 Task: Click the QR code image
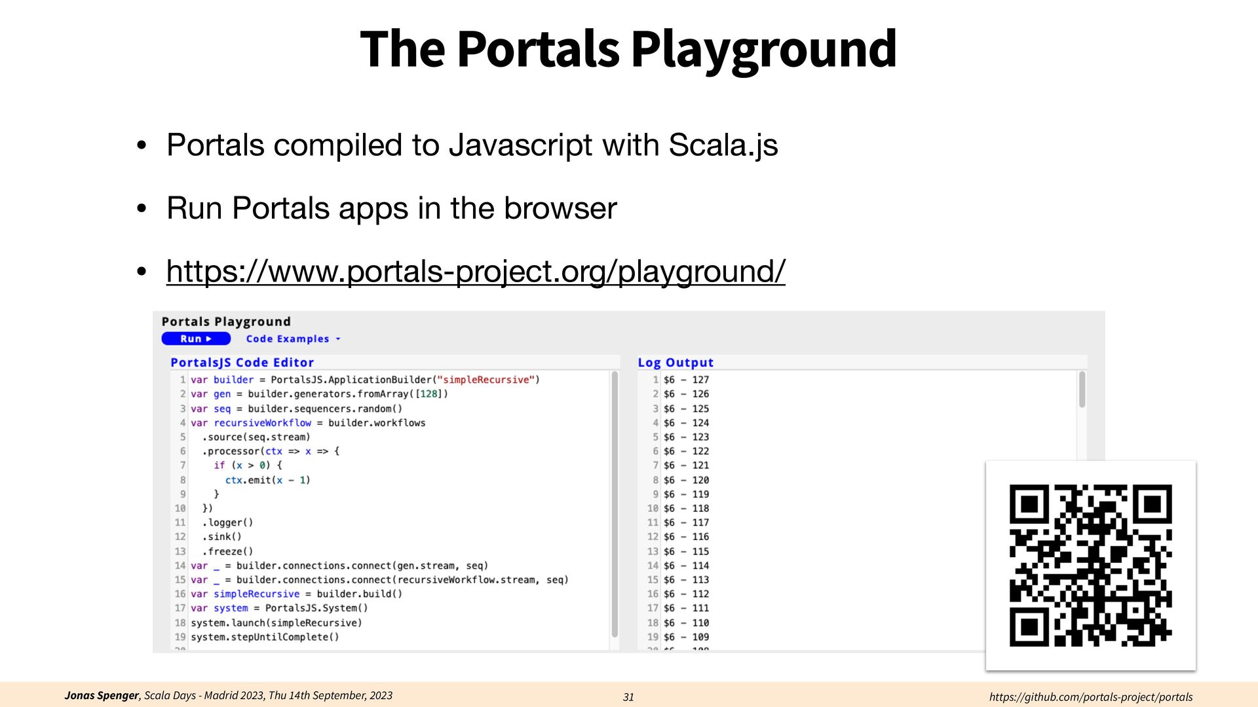point(1090,566)
